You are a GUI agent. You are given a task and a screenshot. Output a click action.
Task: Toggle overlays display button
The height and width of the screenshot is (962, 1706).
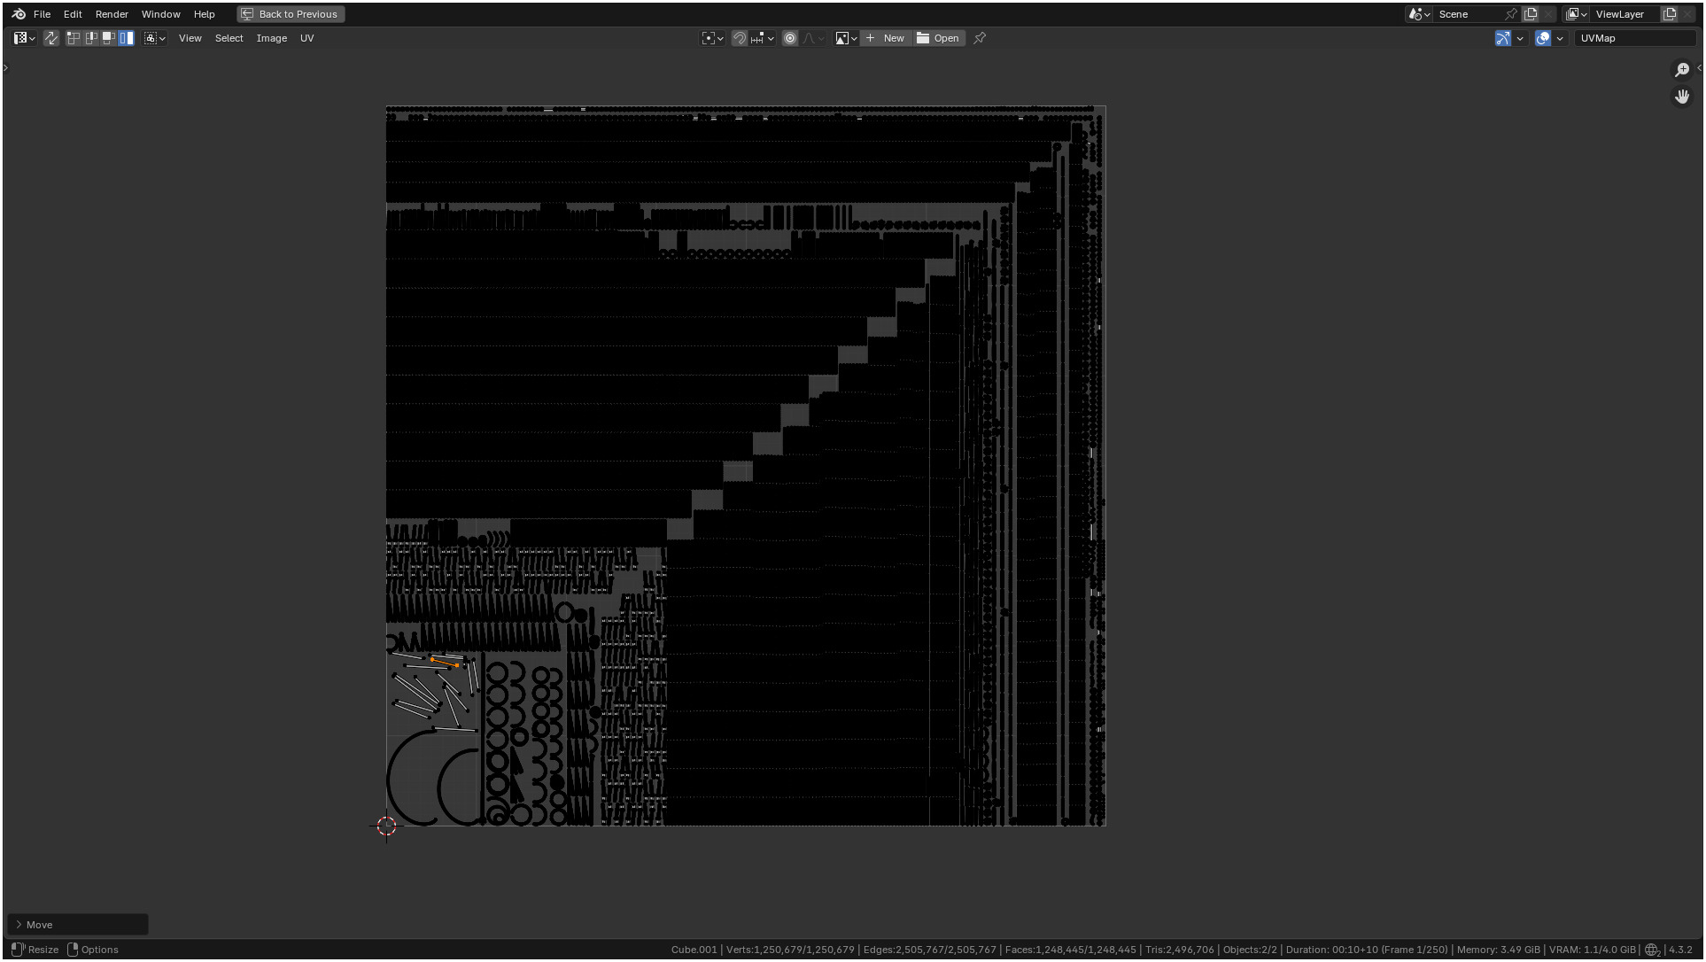pos(1543,38)
